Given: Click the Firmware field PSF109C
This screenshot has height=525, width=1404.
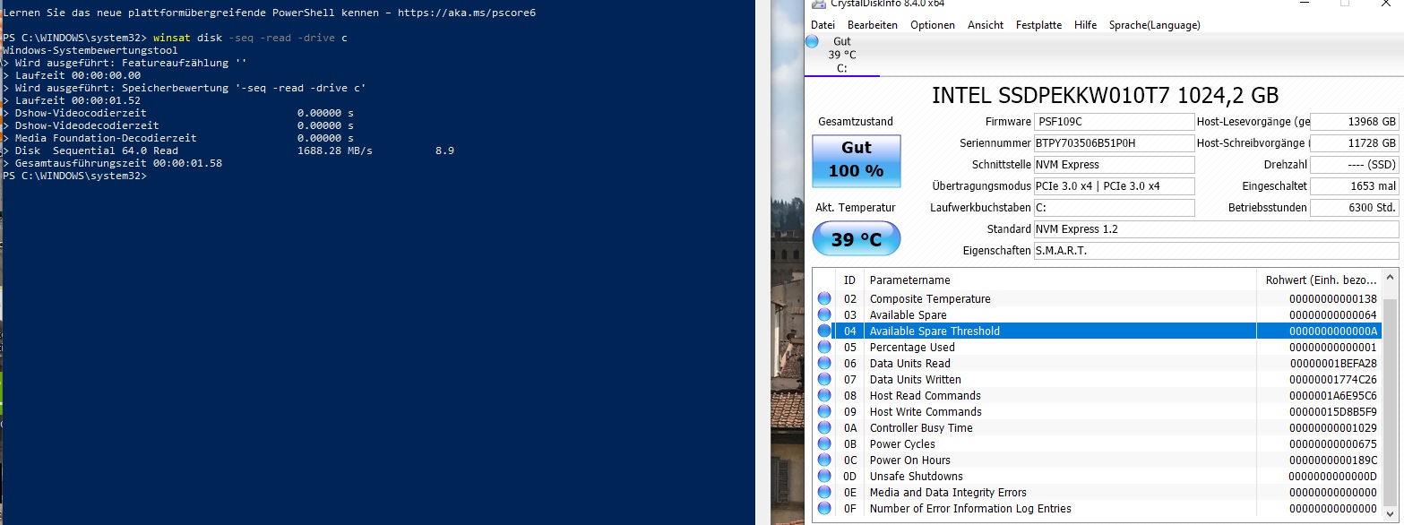Looking at the screenshot, I should click(x=1114, y=122).
